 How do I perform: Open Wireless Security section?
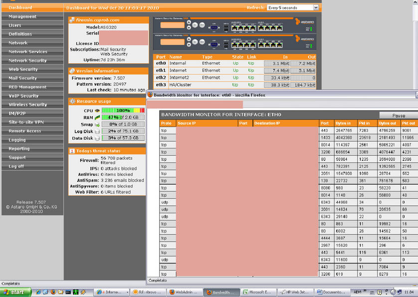(x=32, y=105)
